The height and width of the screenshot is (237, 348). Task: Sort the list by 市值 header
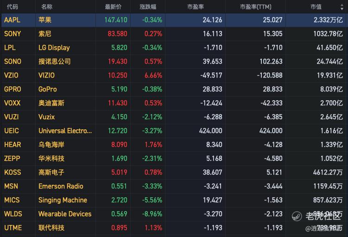[316, 6]
